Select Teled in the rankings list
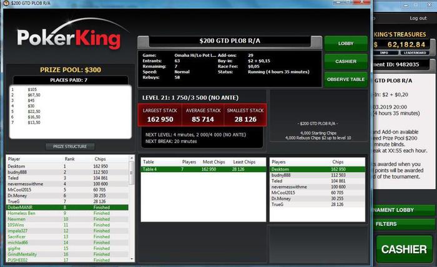 [67, 178]
